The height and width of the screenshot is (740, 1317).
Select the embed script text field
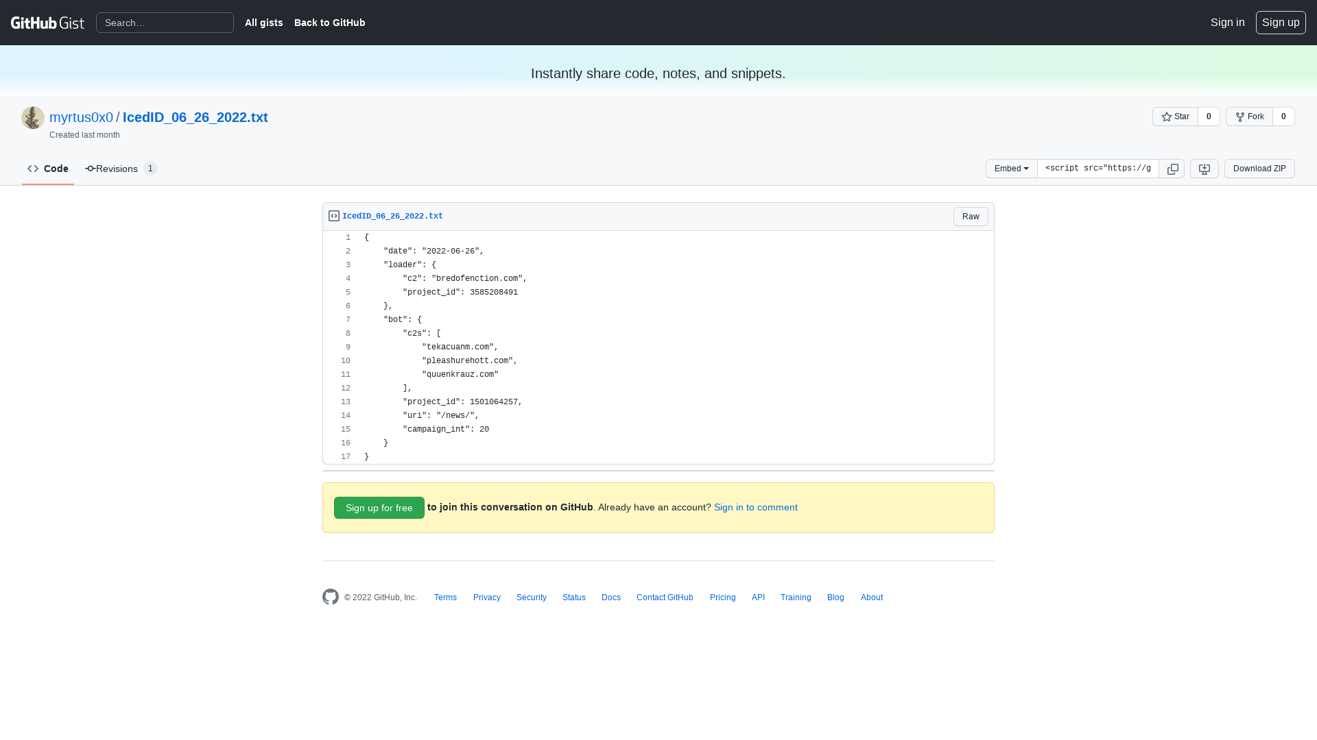(1097, 169)
